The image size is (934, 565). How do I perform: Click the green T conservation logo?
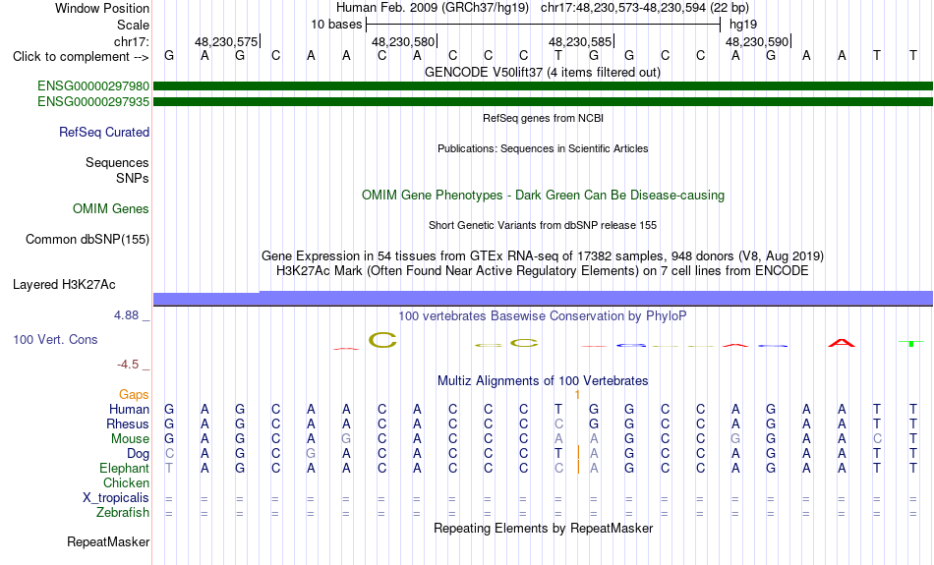click(911, 344)
